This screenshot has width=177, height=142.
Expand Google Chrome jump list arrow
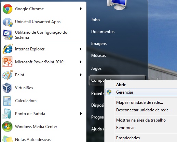tap(81, 9)
